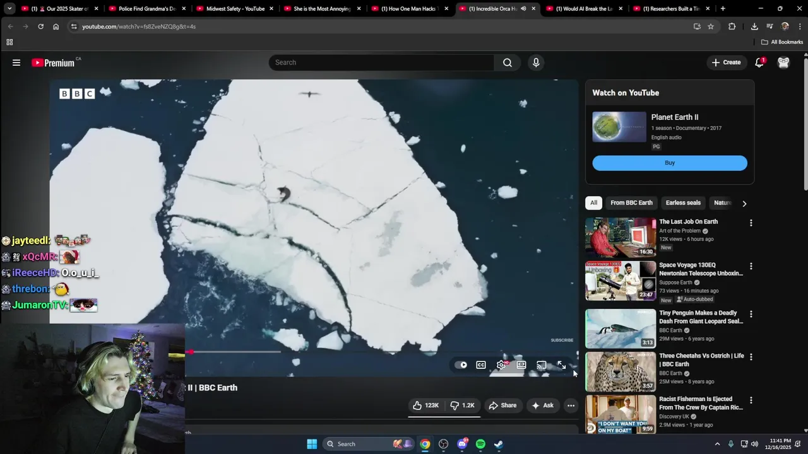Open options for Tiny Penguin video
Screen dimensions: 808x454
tap(751, 313)
